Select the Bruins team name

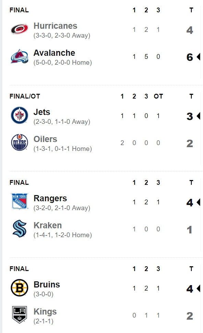[47, 284]
